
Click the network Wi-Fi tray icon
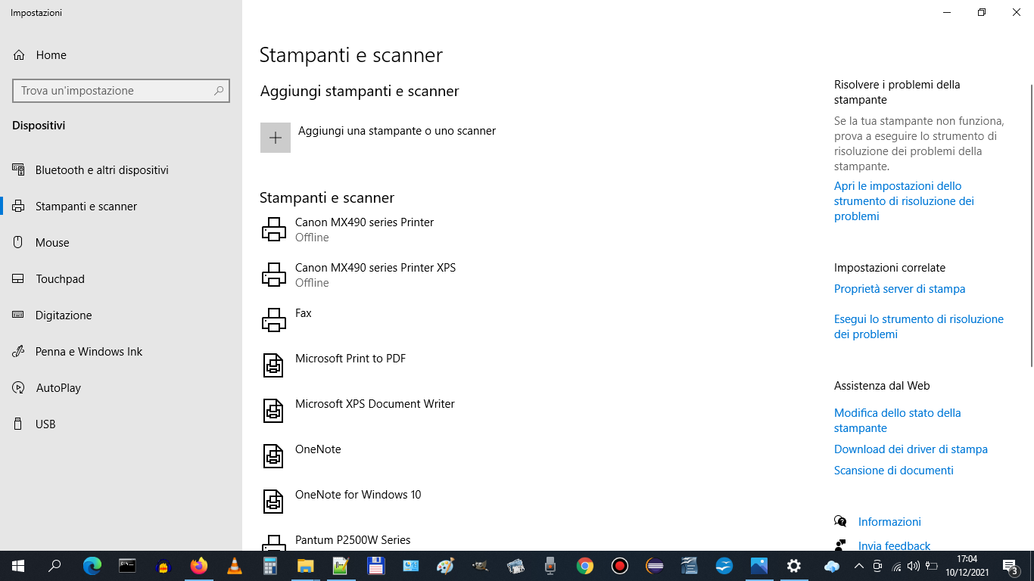(896, 566)
